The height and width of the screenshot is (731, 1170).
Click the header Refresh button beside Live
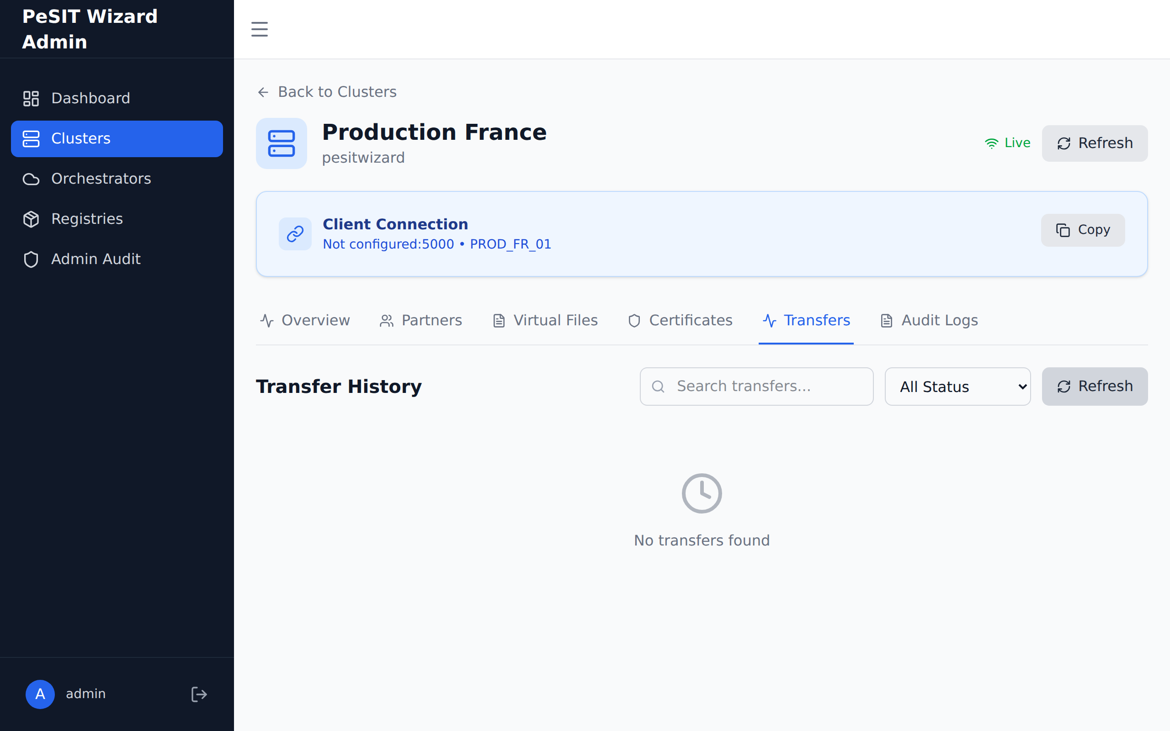pyautogui.click(x=1095, y=143)
